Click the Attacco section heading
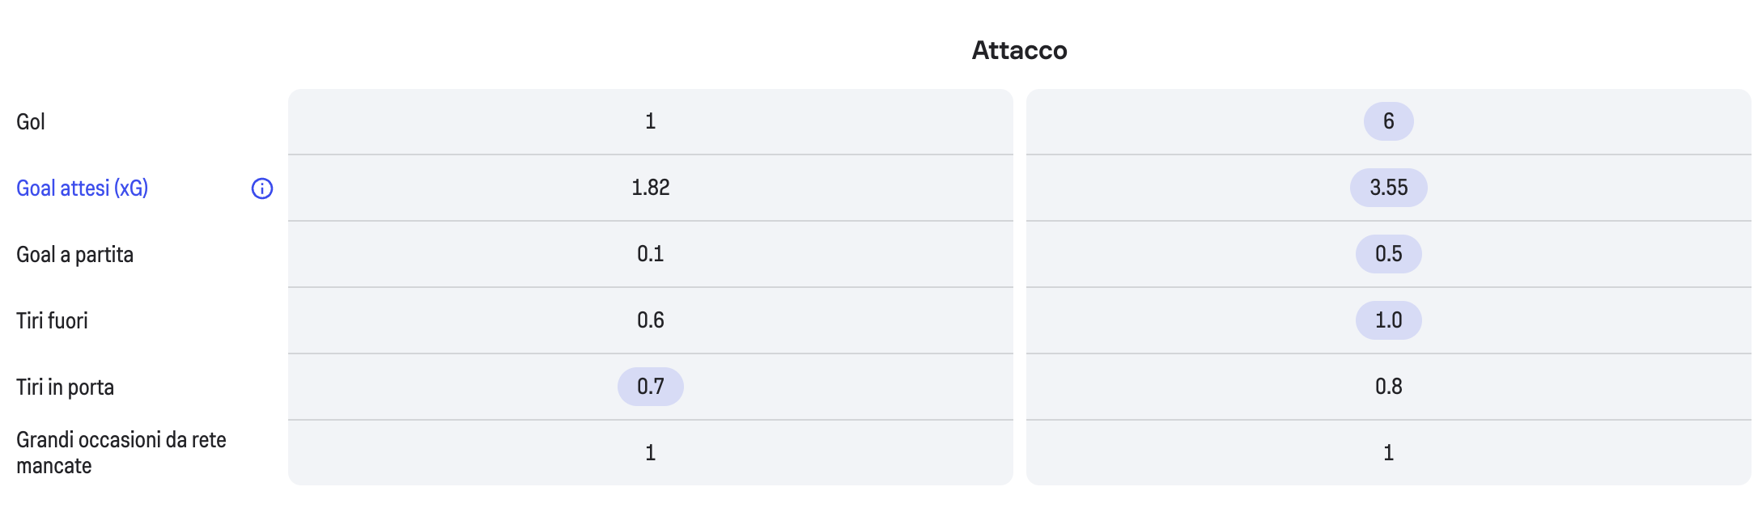1758x508 pixels. (x=1019, y=50)
